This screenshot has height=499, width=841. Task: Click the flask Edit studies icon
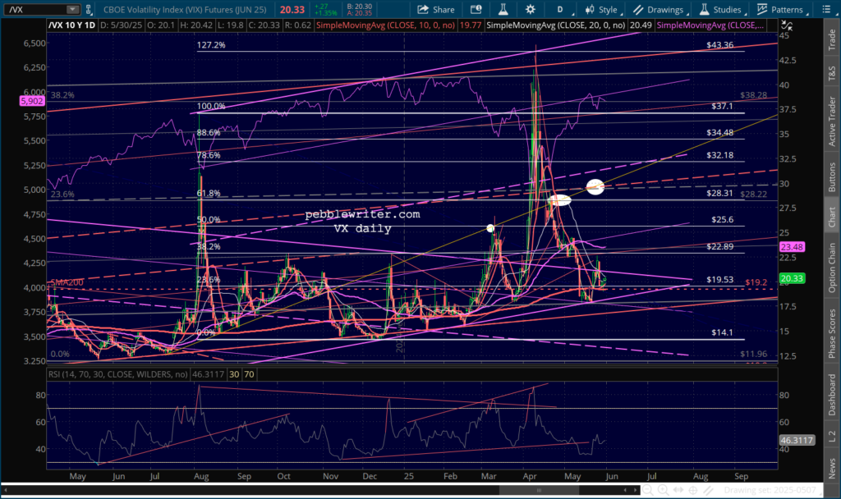click(x=503, y=9)
